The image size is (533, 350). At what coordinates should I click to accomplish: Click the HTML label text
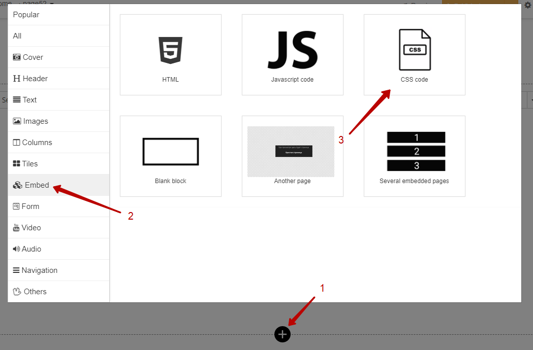click(171, 80)
